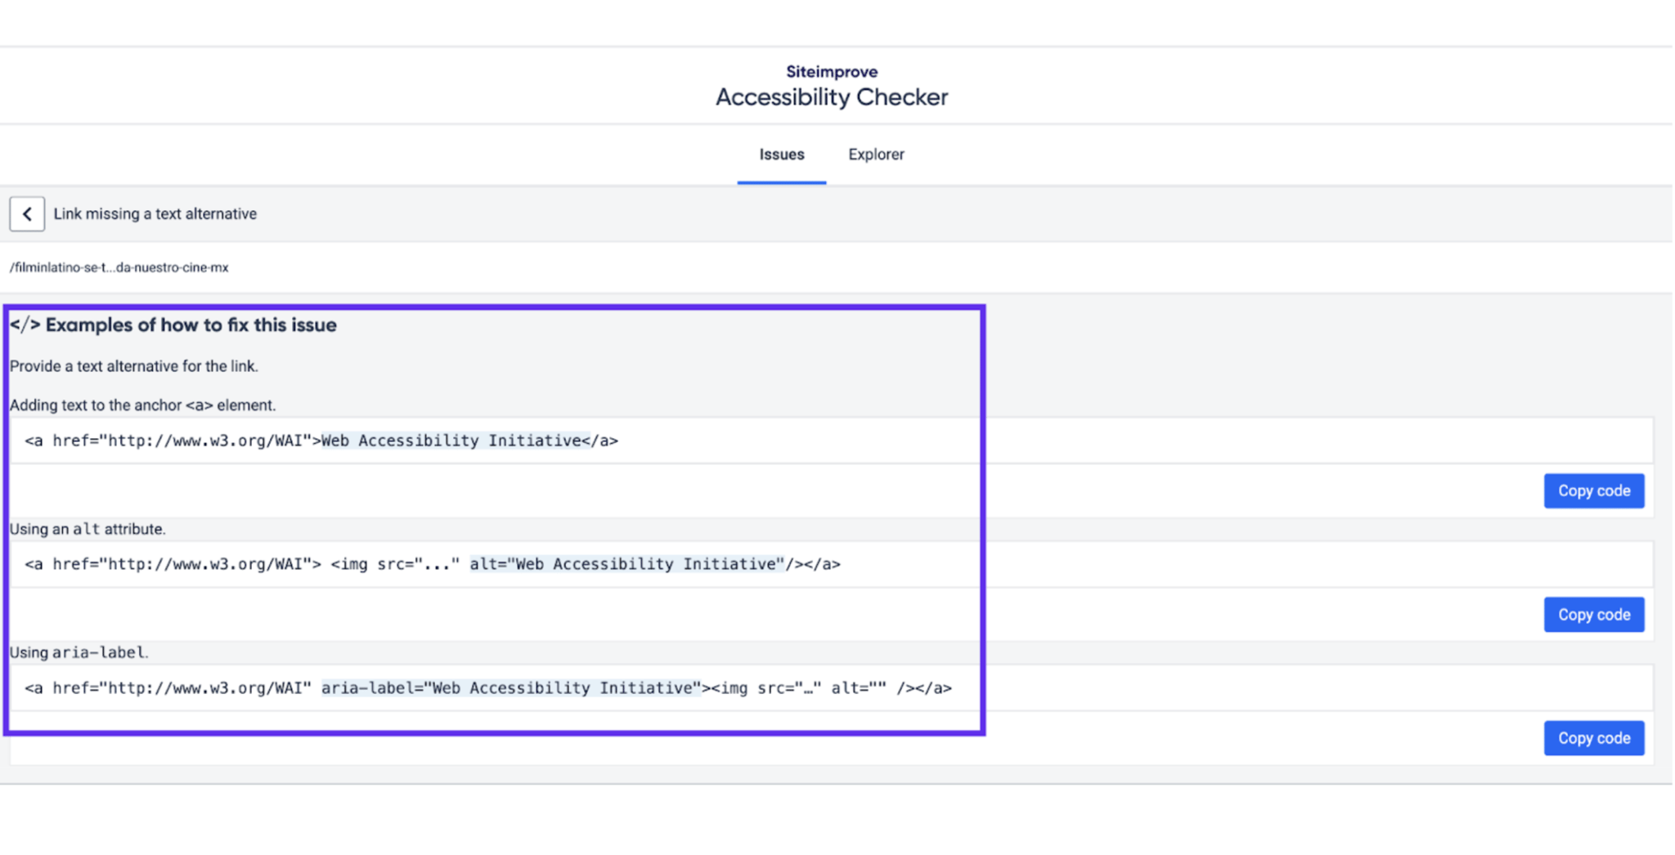Viewport: 1675px width, 855px height.
Task: Copy code for the alt attribute example
Action: click(1593, 615)
